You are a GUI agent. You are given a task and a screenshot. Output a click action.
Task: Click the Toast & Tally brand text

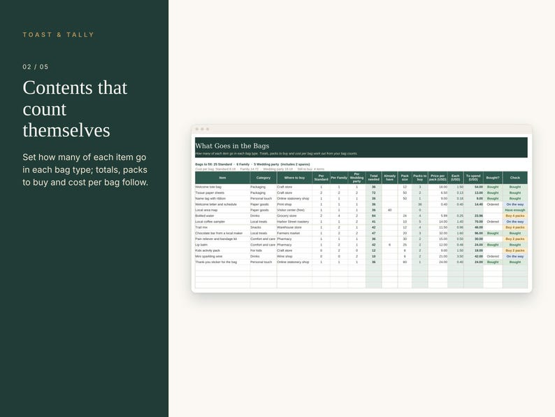(x=59, y=35)
